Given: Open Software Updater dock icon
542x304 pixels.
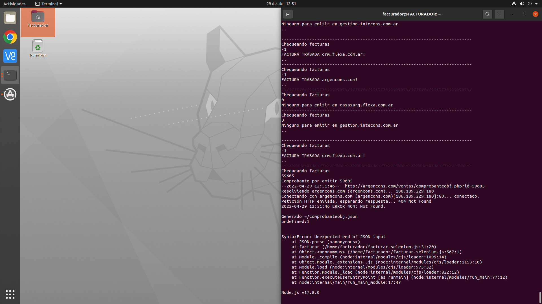Looking at the screenshot, I should click(x=10, y=94).
